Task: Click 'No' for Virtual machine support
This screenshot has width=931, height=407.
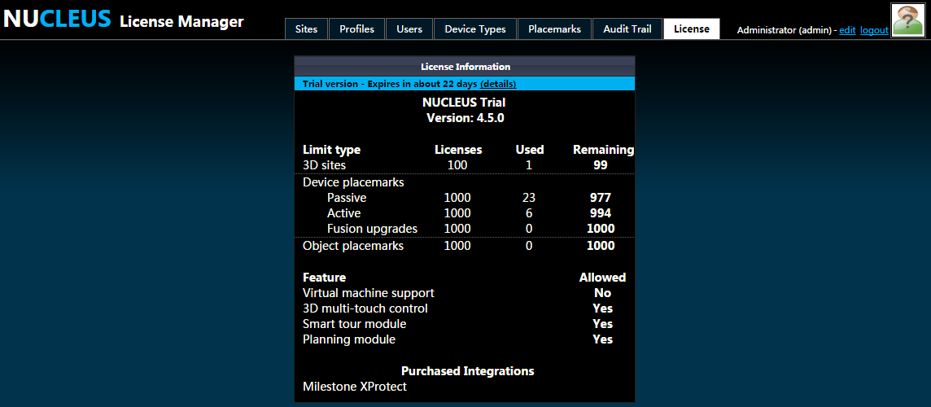Action: (603, 293)
